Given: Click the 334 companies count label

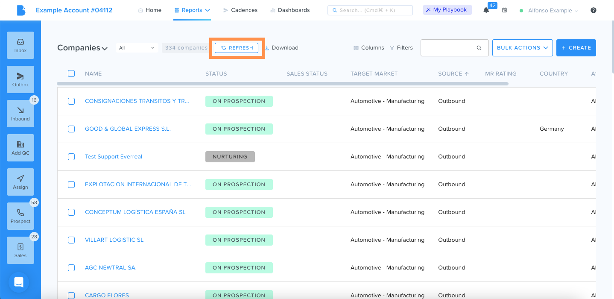Looking at the screenshot, I should pos(186,48).
